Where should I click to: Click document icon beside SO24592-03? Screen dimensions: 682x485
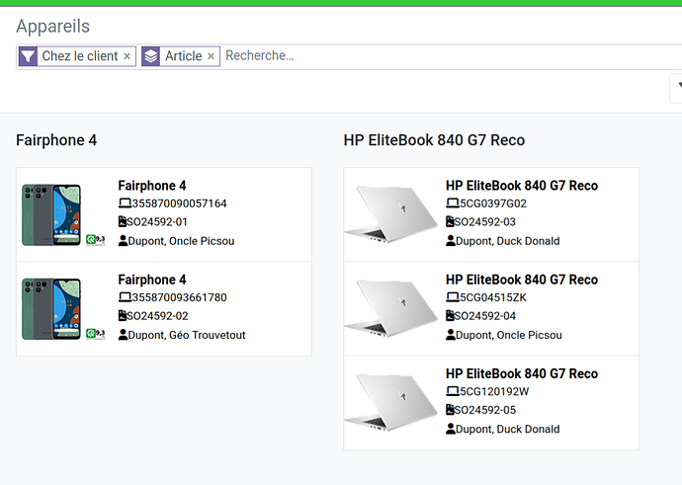click(450, 221)
